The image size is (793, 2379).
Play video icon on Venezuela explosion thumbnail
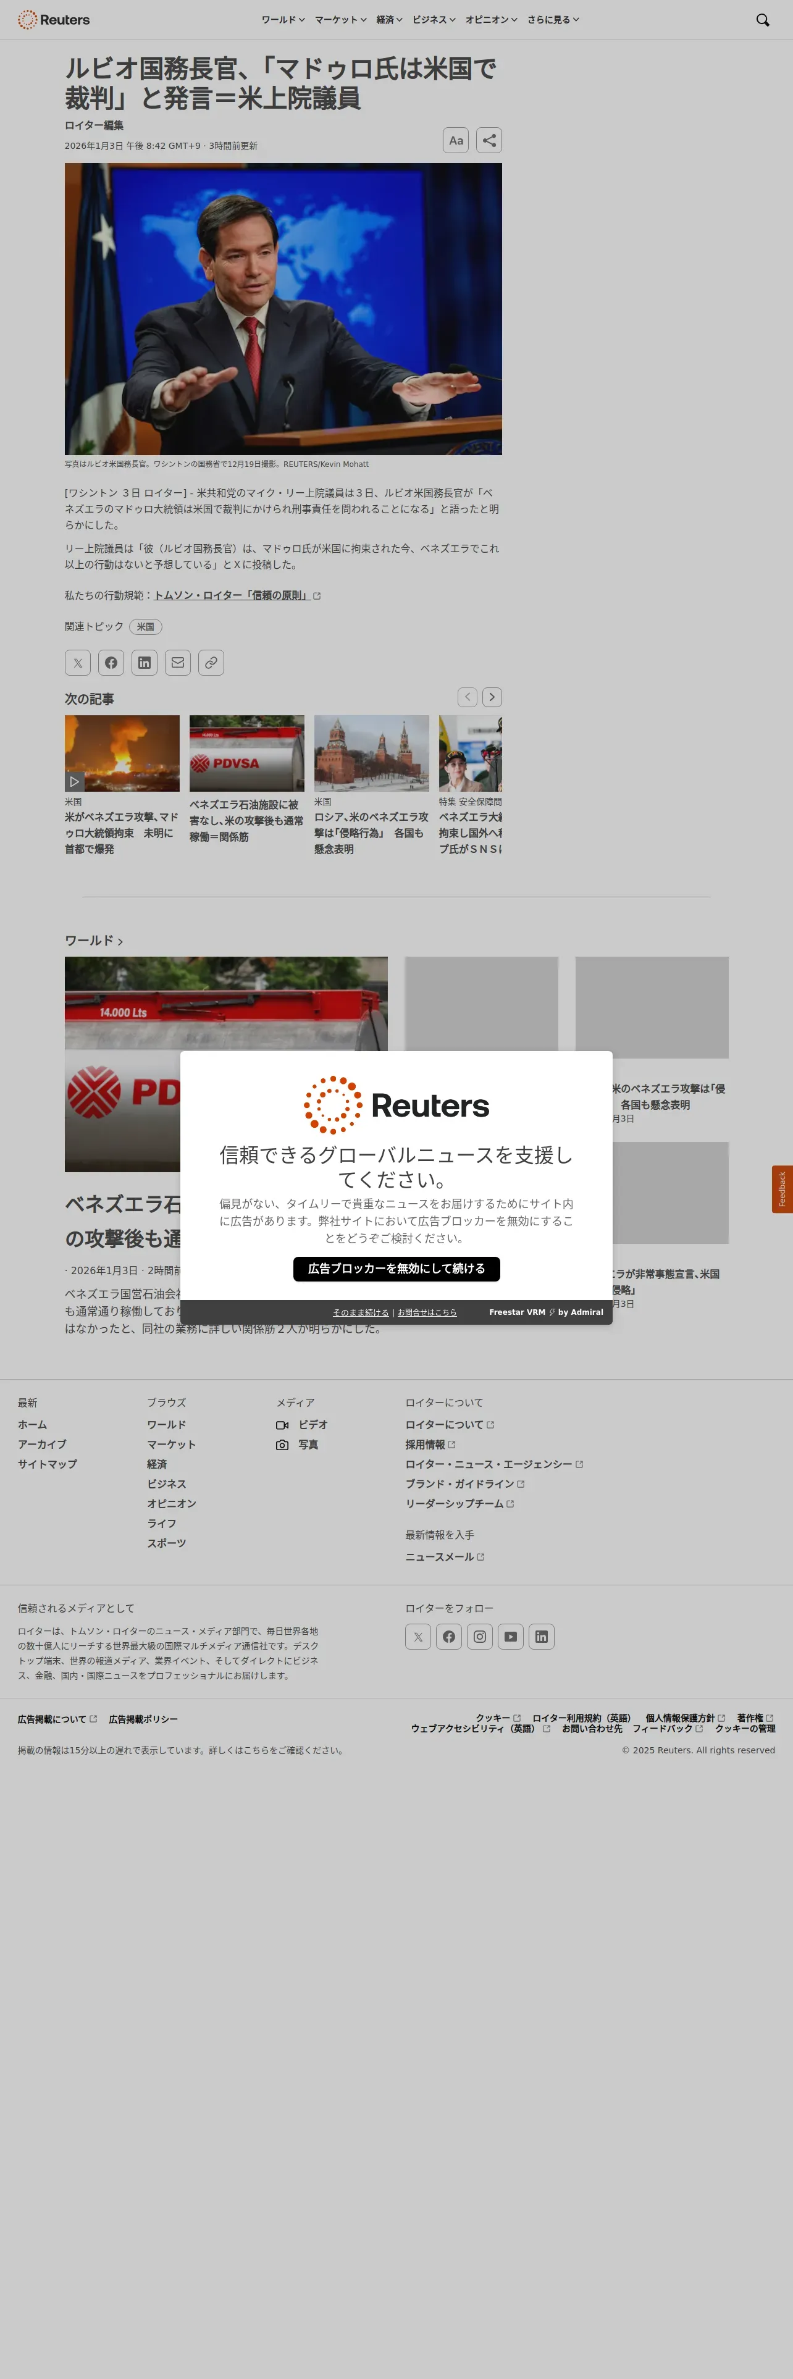75,781
